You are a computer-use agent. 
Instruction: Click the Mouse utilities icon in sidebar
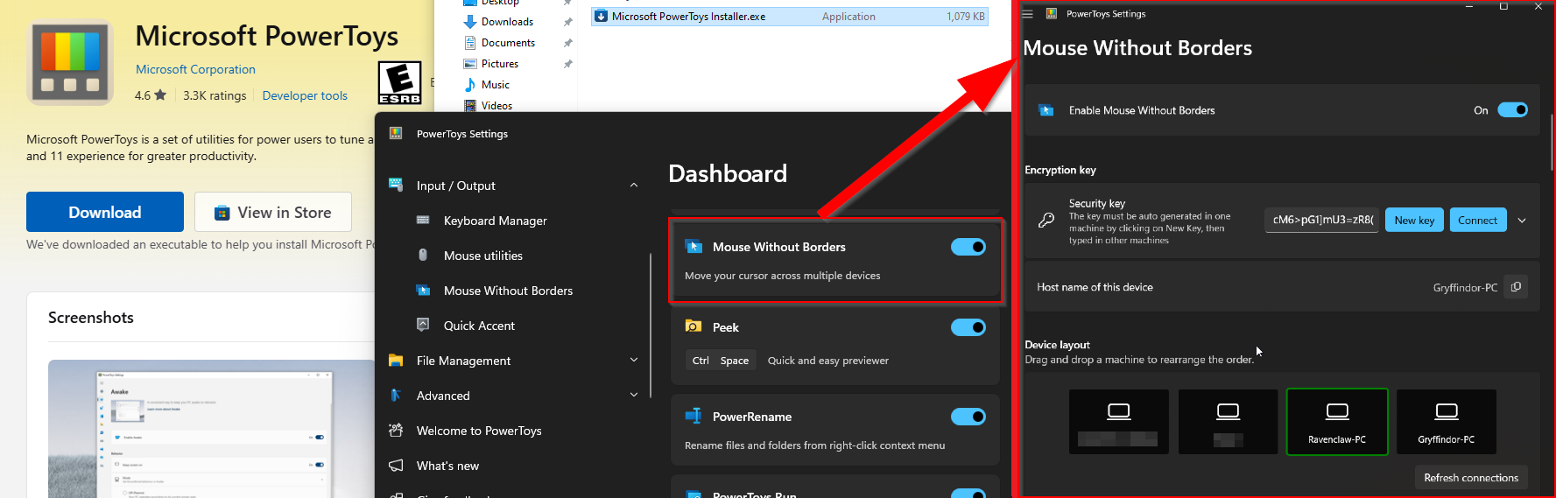423,255
